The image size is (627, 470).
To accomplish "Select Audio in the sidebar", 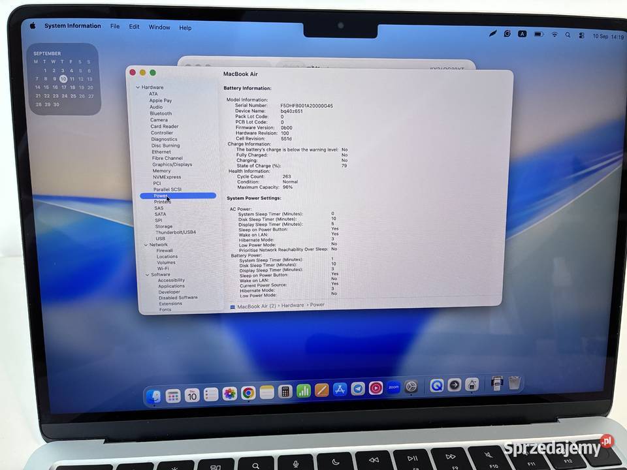I will tap(156, 107).
